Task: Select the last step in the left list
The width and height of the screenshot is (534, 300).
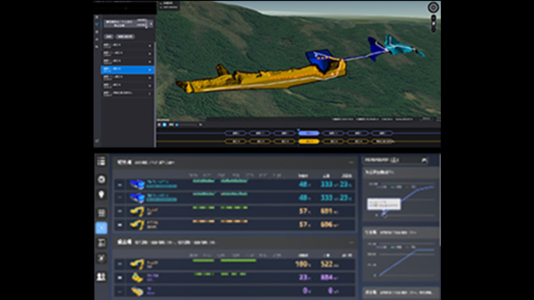Action: tap(126, 93)
